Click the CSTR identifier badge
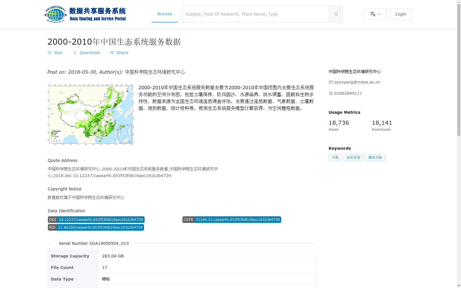The width and height of the screenshot is (461, 288). coord(232,220)
